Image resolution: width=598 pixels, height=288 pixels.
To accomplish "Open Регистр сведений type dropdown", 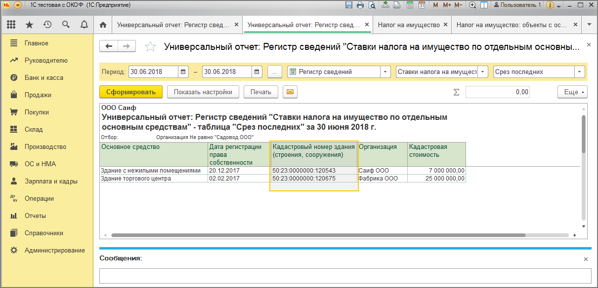I will pos(385,72).
